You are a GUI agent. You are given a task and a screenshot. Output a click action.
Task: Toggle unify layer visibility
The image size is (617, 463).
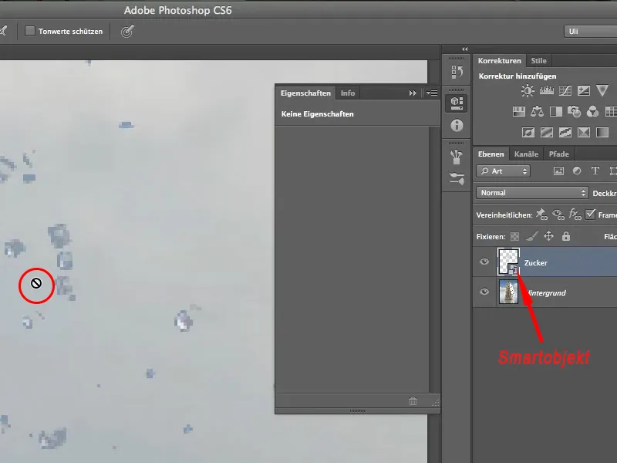(558, 215)
